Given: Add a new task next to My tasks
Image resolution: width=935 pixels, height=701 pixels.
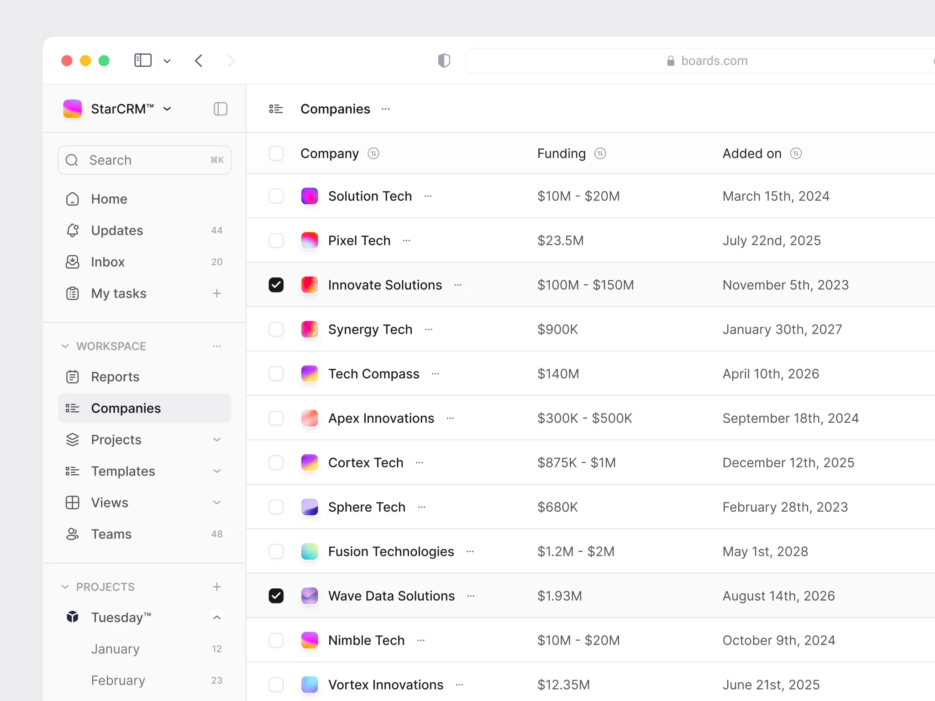Looking at the screenshot, I should [217, 293].
